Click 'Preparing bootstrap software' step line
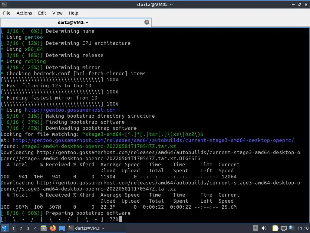 pos(66,213)
